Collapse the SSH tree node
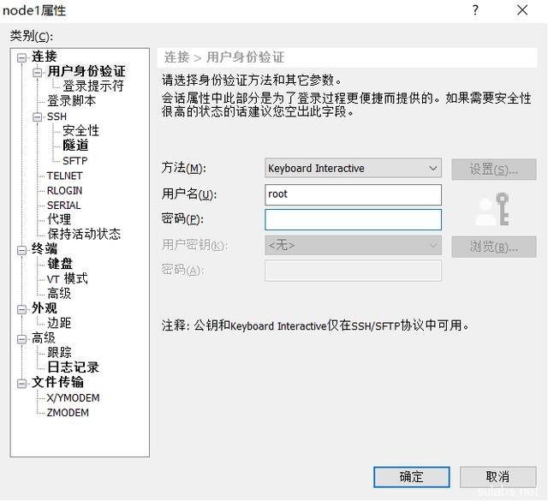The height and width of the screenshot is (501, 548). click(37, 116)
